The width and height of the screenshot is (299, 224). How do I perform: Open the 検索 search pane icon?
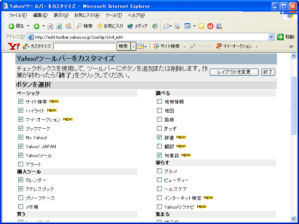point(79,26)
